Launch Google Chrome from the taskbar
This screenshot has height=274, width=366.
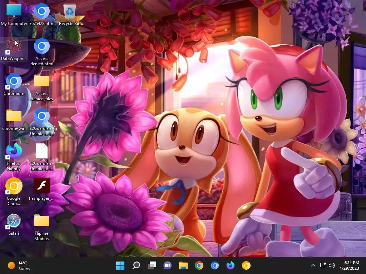point(199,265)
